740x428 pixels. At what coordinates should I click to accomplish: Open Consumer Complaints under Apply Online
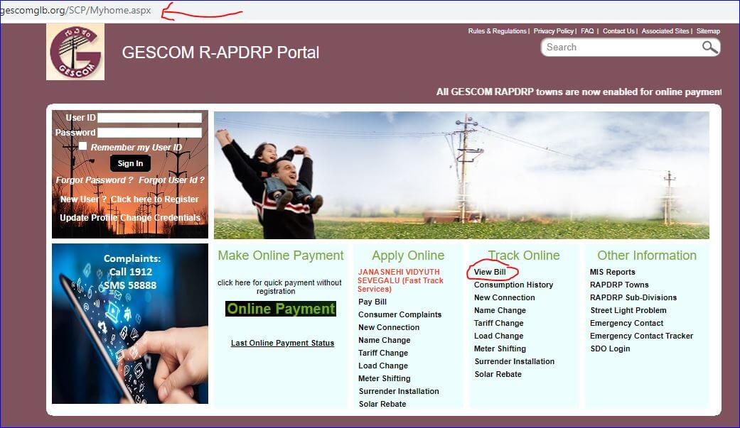pos(400,314)
